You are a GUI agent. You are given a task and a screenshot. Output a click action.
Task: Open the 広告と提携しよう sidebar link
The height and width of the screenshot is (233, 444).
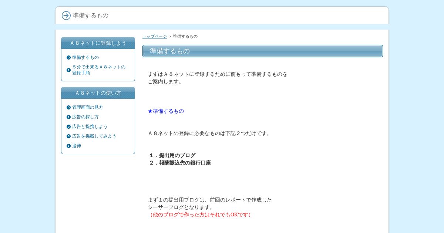pos(90,126)
